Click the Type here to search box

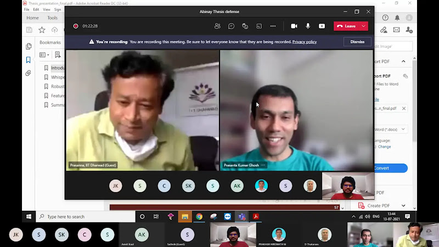coord(86,216)
